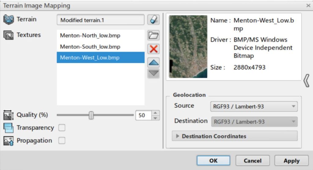Enable the Transparency checkbox
This screenshot has height=170, width=313.
62,128
